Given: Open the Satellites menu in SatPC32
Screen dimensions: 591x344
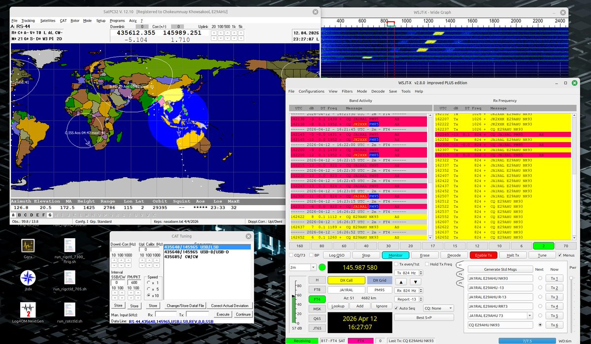Looking at the screenshot, I should tap(48, 21).
